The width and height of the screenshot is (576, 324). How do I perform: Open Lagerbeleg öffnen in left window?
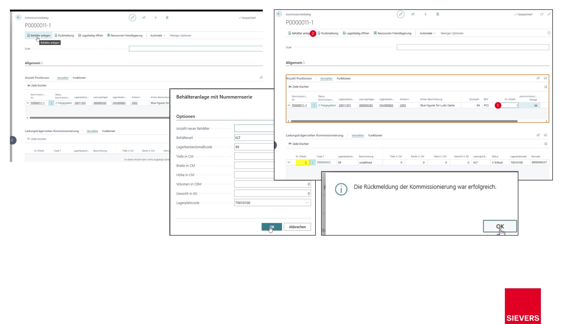[x=91, y=35]
